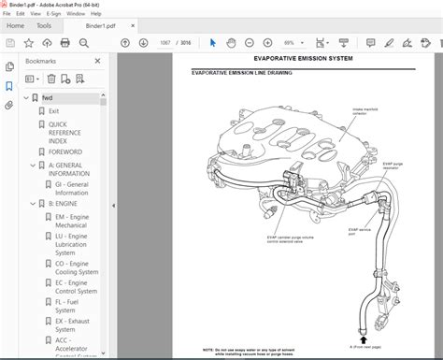
Task: Open the E-Sign menu
Action: pyautogui.click(x=53, y=14)
